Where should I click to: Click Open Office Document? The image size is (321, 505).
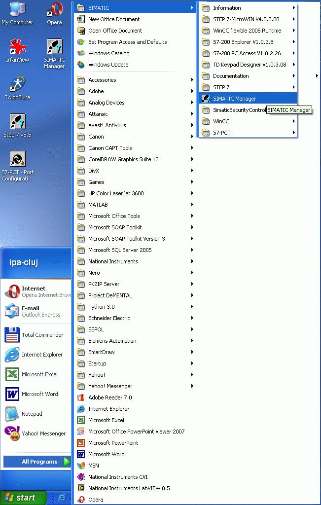click(x=135, y=31)
